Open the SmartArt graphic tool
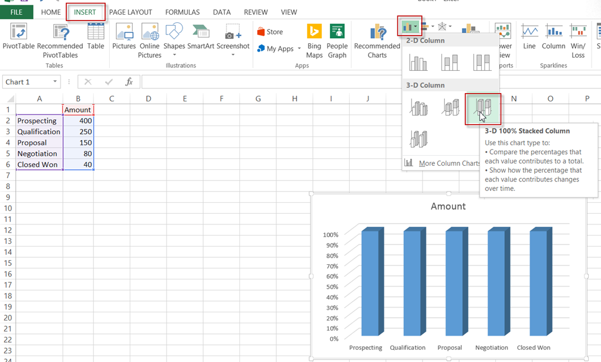The height and width of the screenshot is (362, 601). click(201, 36)
